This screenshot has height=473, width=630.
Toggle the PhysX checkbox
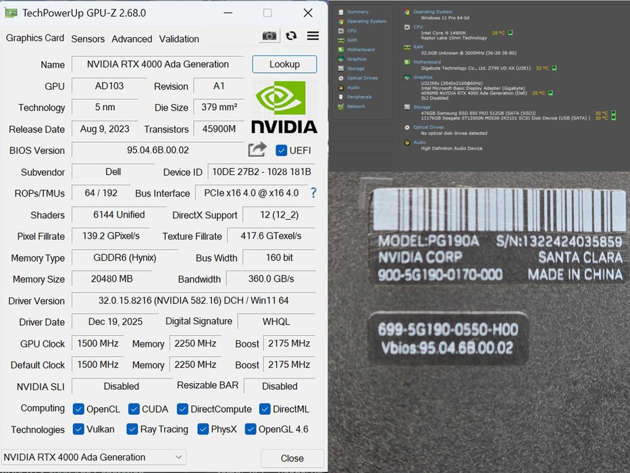coord(203,429)
